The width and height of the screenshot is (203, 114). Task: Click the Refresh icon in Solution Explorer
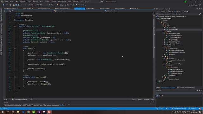click(175, 11)
